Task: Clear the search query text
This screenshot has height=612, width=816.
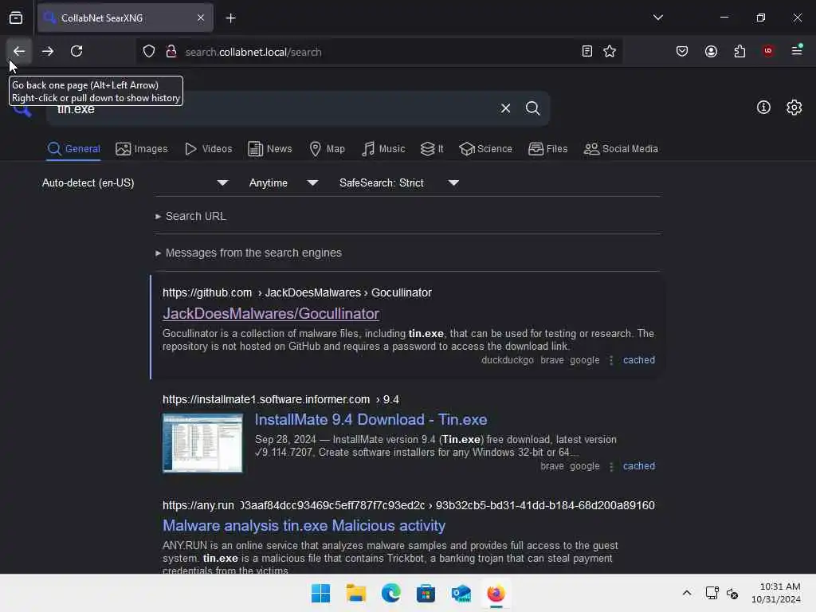Action: (x=505, y=108)
